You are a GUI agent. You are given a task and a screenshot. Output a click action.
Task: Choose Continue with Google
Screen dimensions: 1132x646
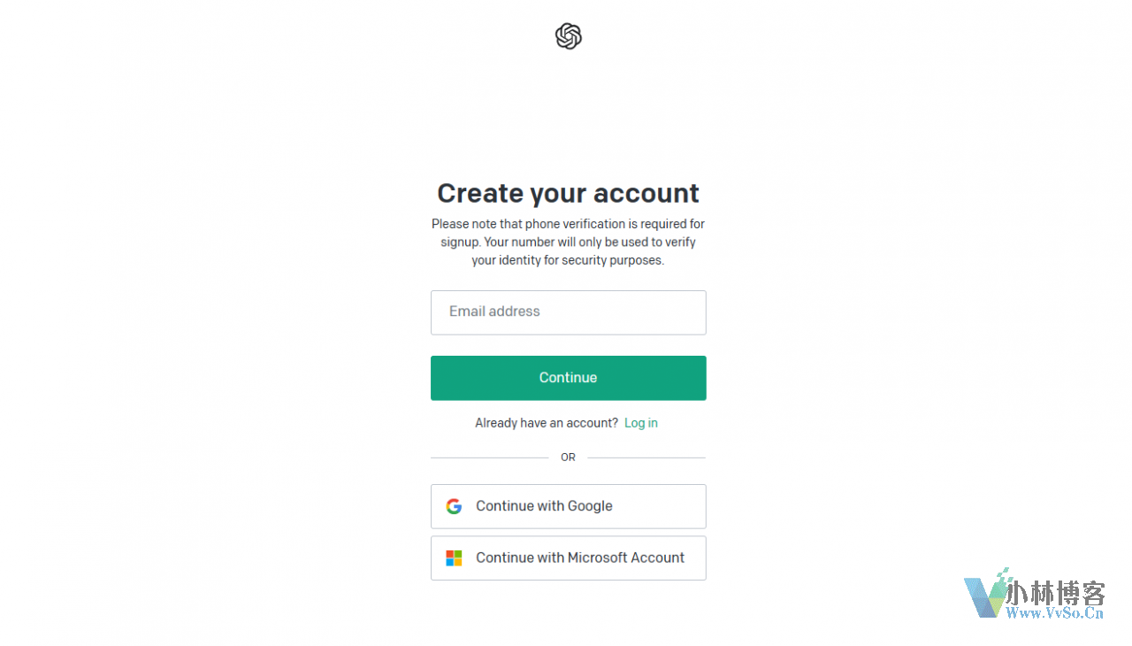pyautogui.click(x=569, y=506)
